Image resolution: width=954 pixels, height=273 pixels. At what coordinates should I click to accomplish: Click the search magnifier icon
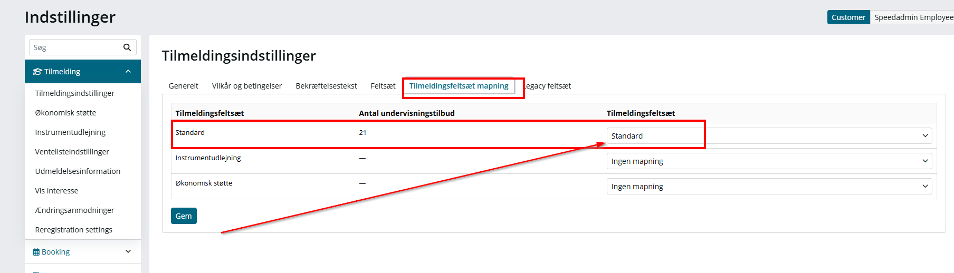coord(127,47)
